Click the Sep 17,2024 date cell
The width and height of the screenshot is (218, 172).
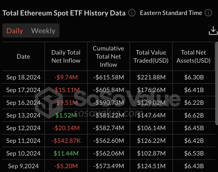click(23, 90)
